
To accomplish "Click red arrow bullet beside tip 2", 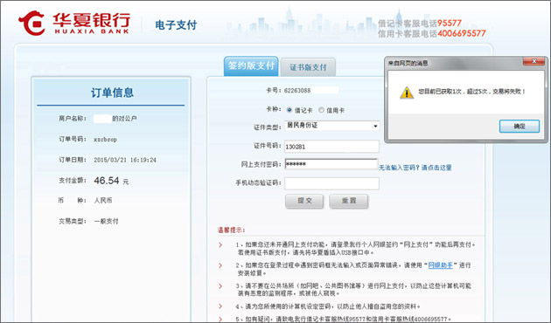I will [x=220, y=265].
